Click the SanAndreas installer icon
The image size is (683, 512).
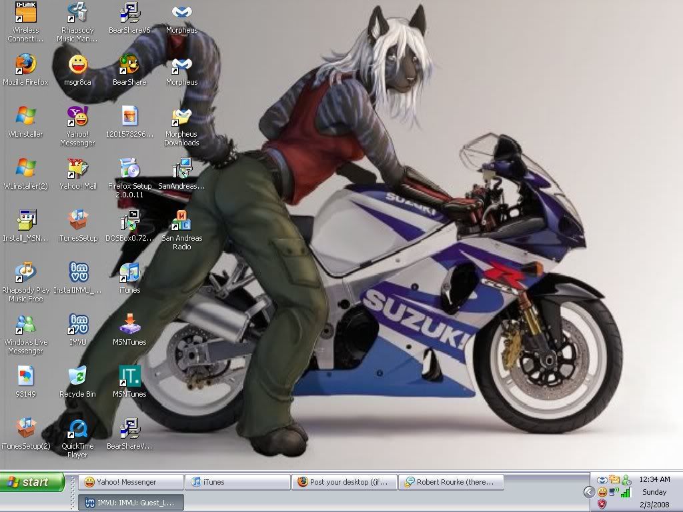tap(181, 174)
